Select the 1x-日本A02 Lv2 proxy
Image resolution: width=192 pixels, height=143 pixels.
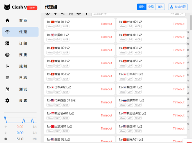(x=79, y=89)
